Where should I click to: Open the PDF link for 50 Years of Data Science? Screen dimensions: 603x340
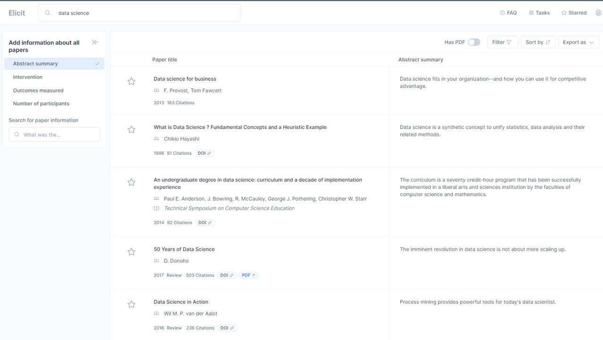pos(248,275)
